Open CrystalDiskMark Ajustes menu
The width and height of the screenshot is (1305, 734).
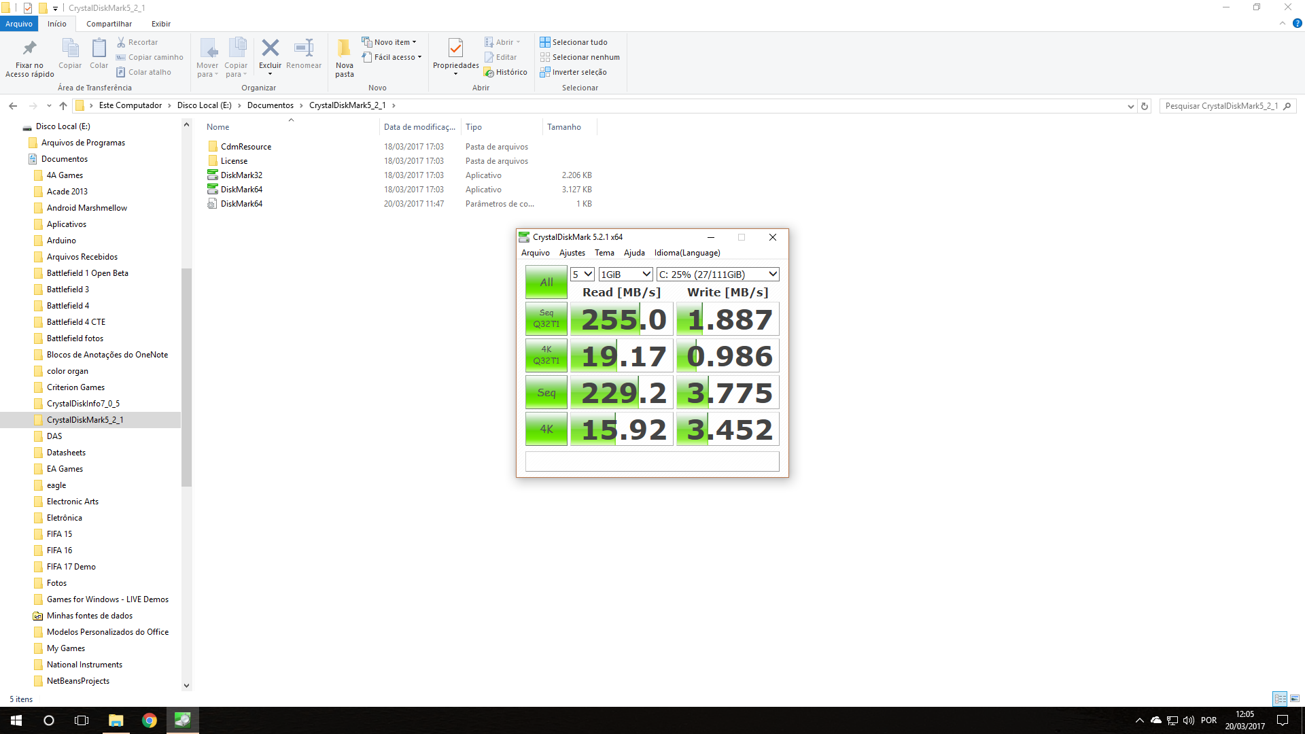pyautogui.click(x=572, y=253)
